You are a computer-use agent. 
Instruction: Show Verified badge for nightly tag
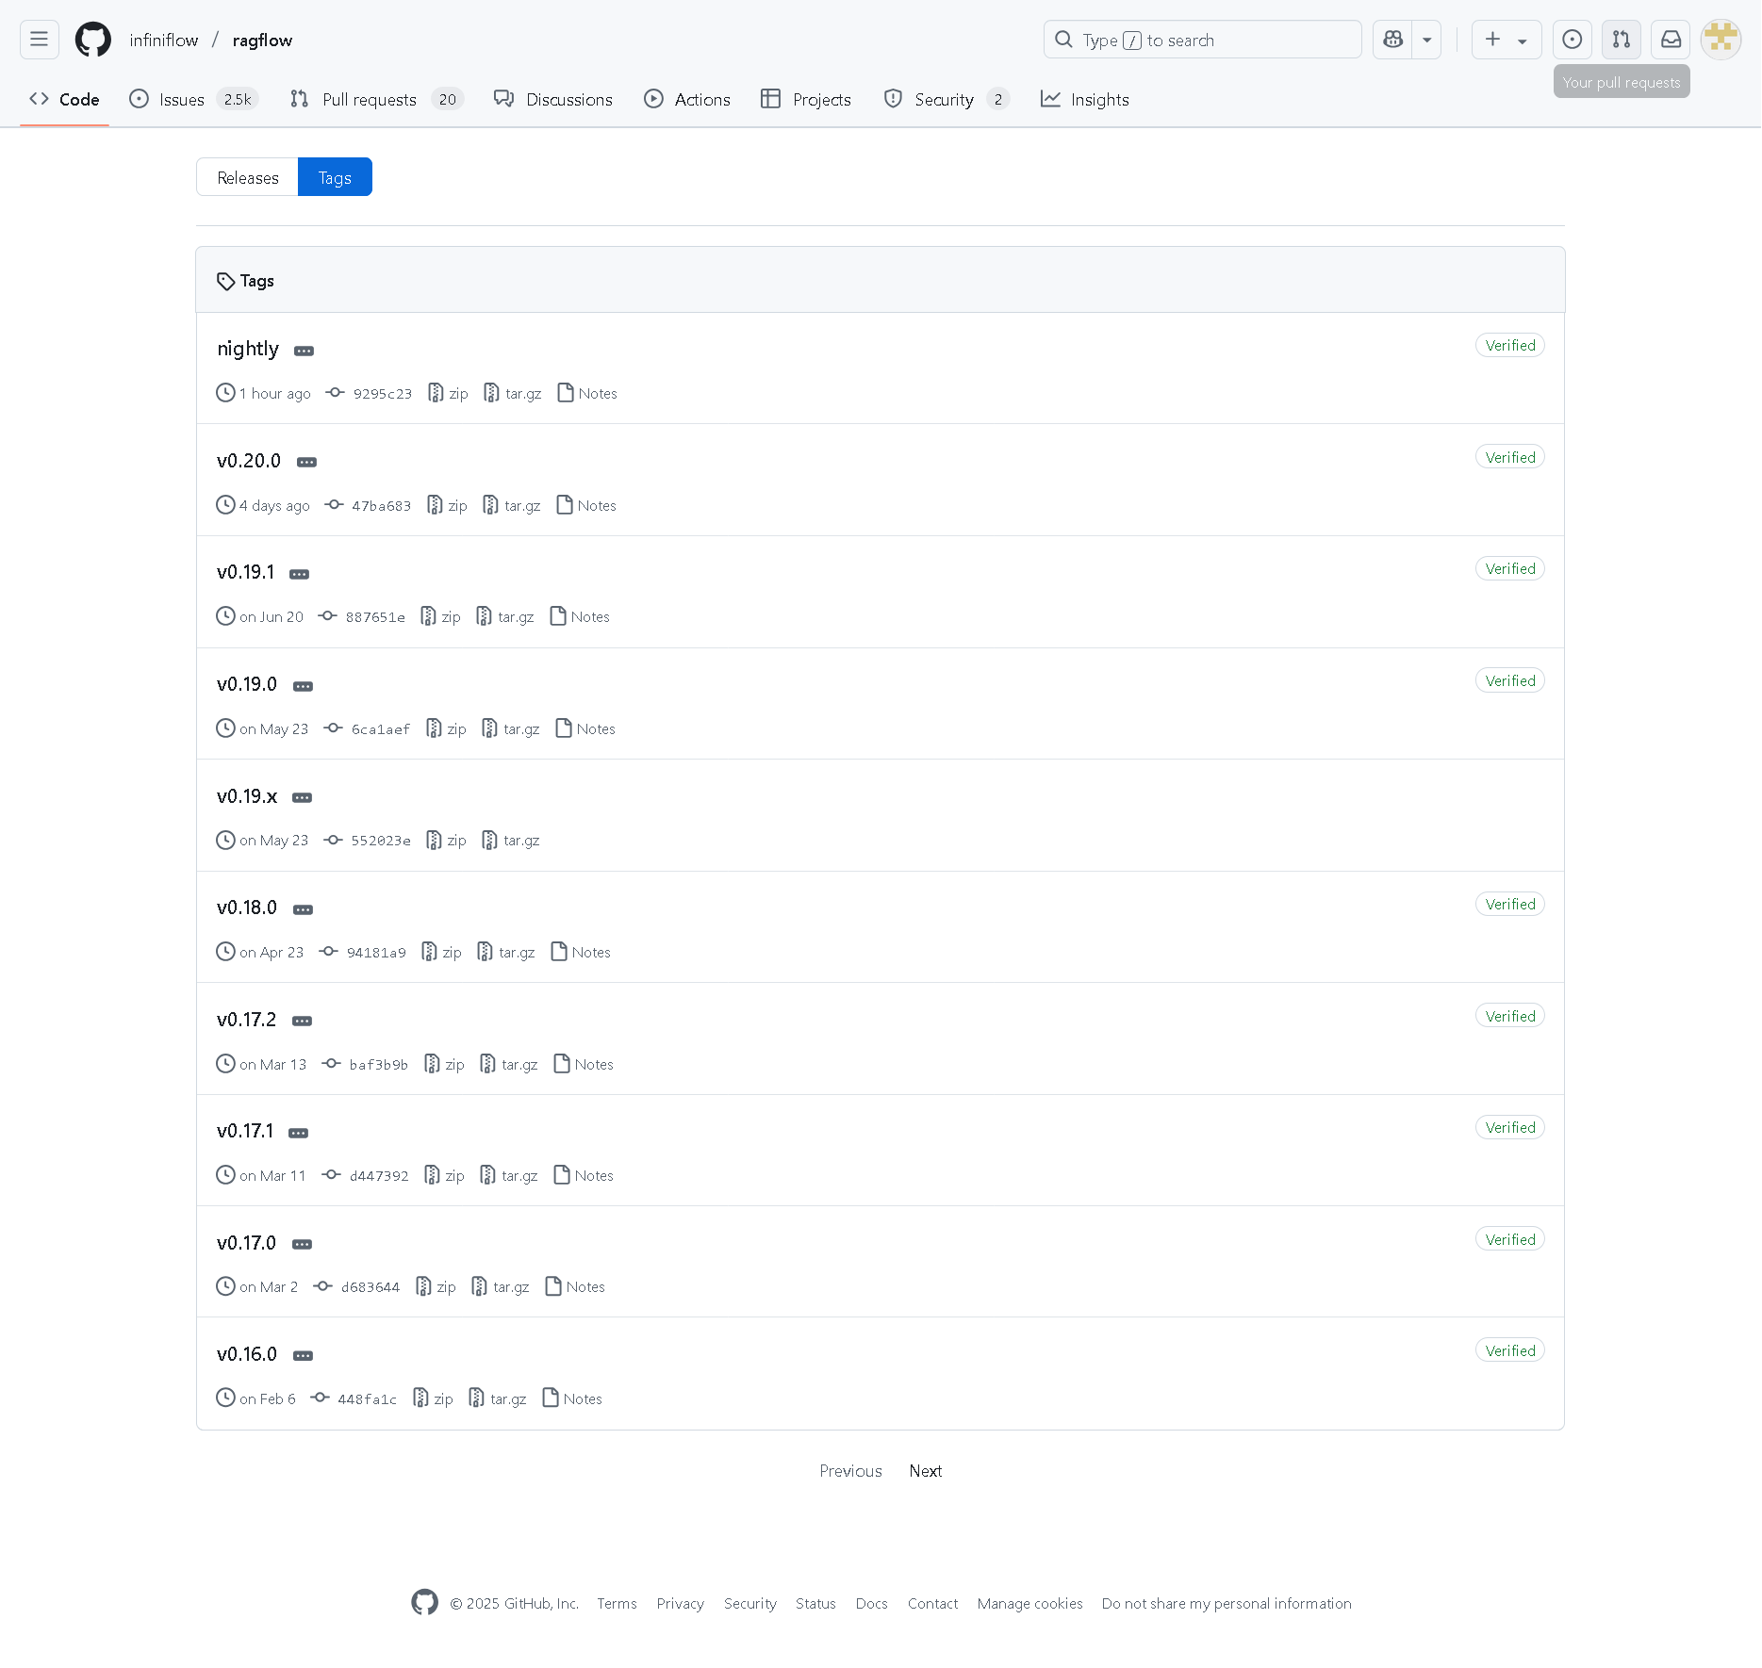[1509, 345]
